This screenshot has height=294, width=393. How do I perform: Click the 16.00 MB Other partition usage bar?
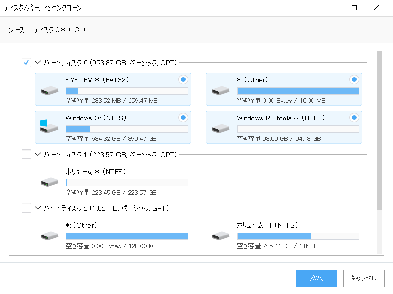[298, 91]
